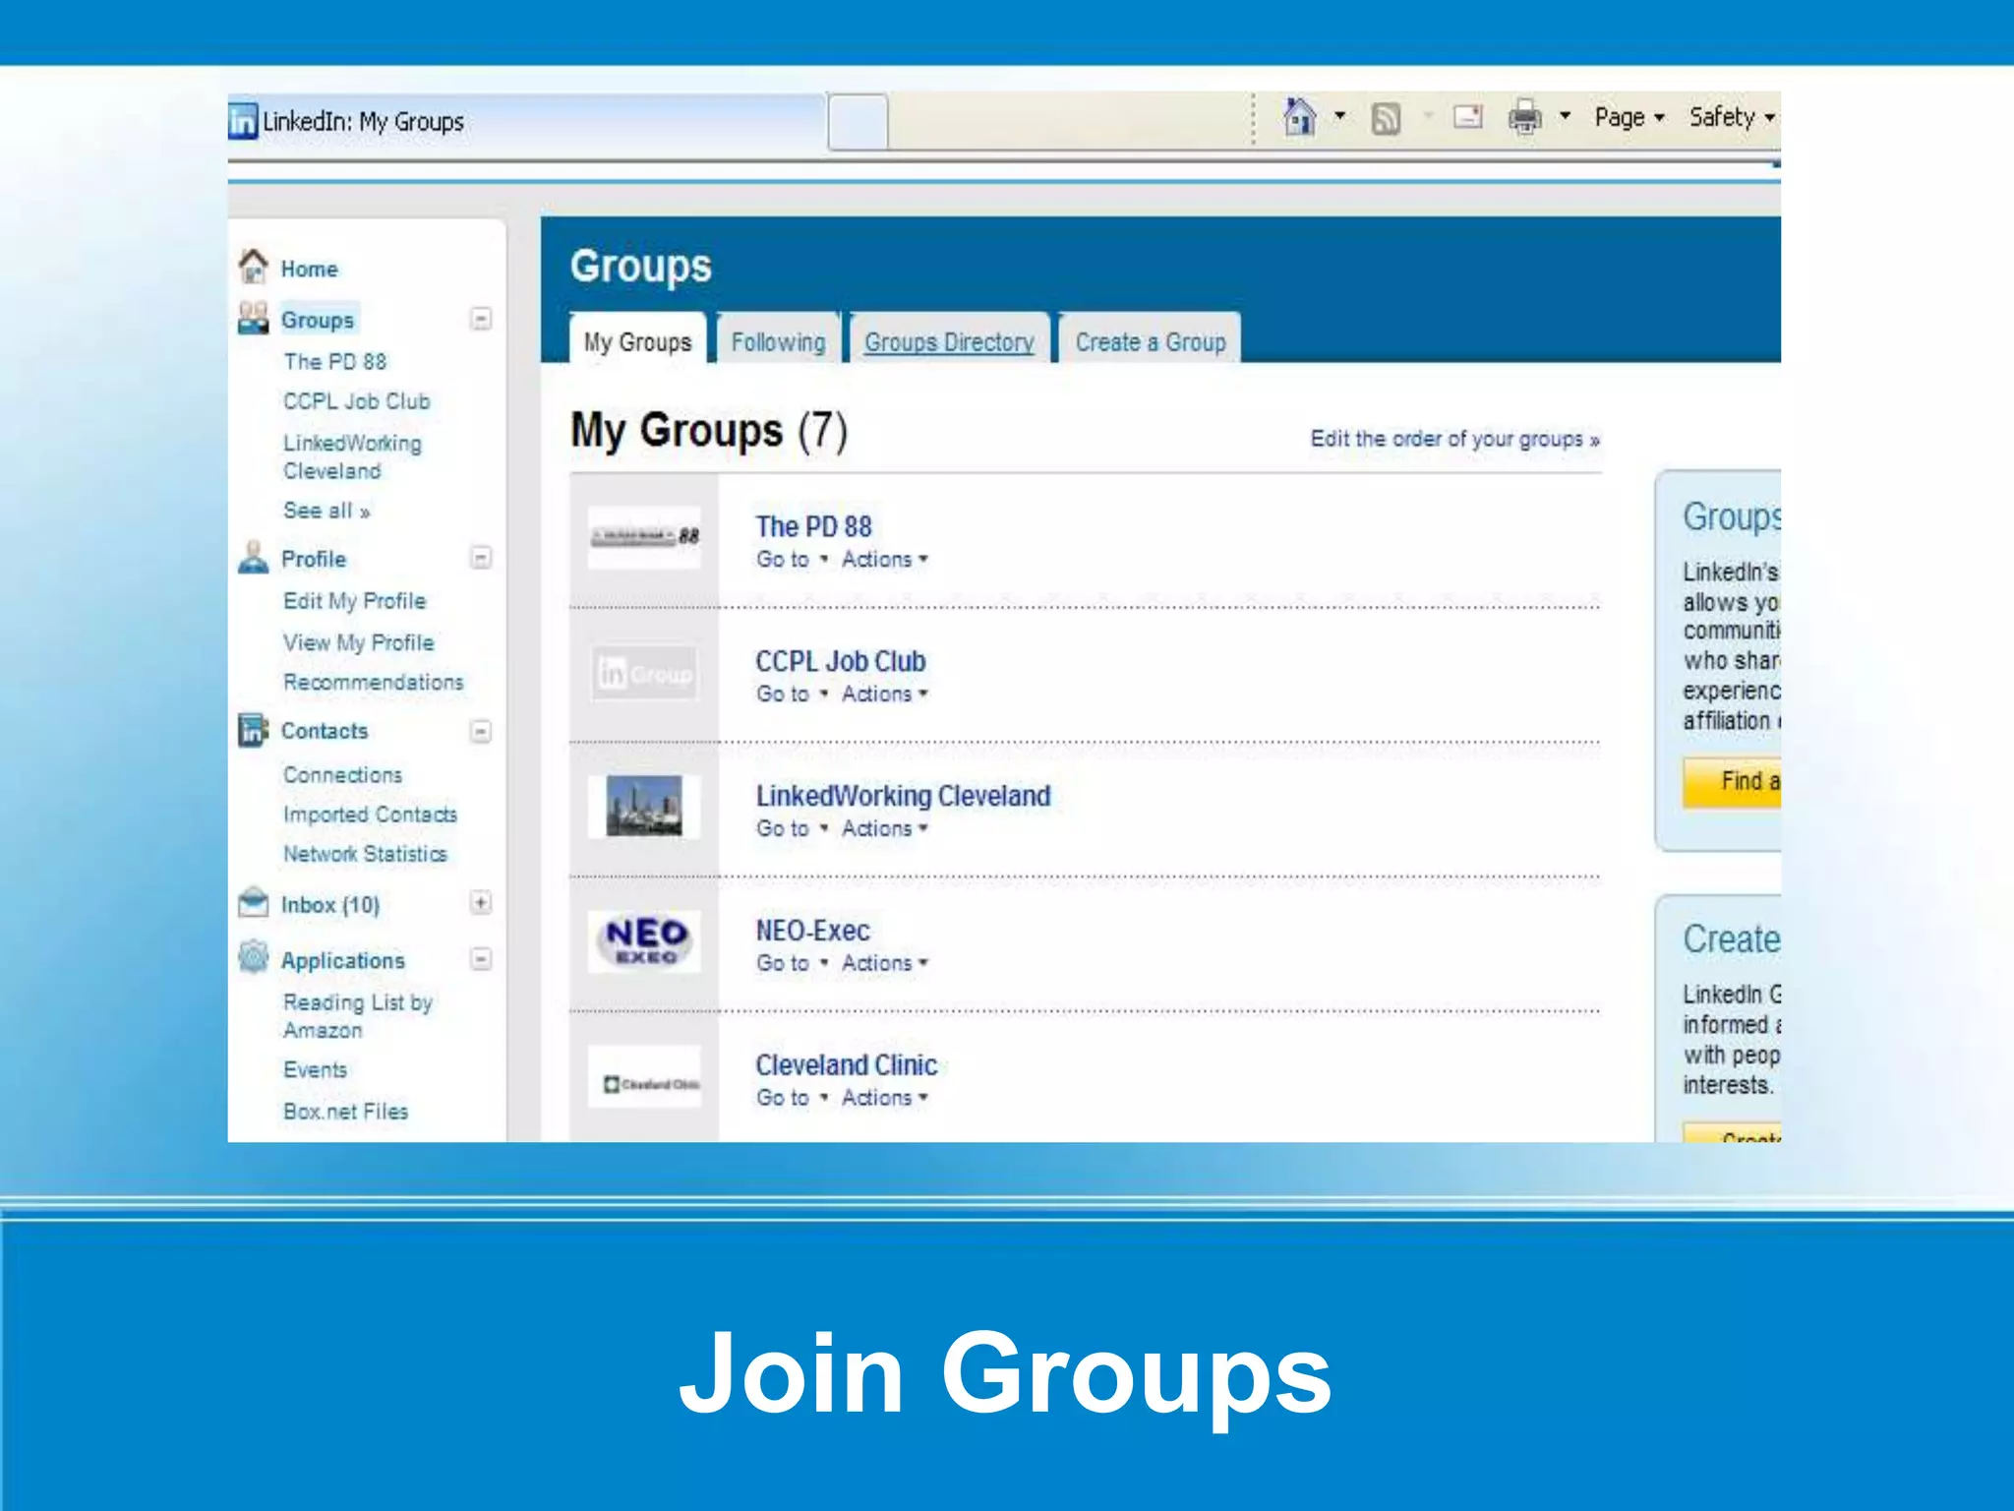Expand the Inbox sidebar section
The image size is (2014, 1511).
coord(481,902)
